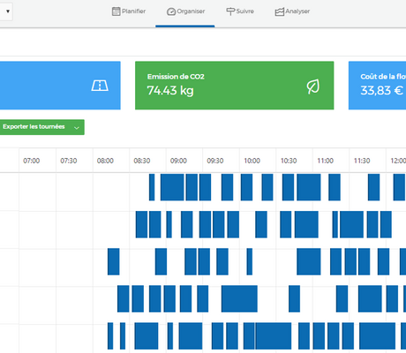Select the Emission de CO2 green card
Image resolution: width=406 pixels, height=353 pixels.
point(234,86)
